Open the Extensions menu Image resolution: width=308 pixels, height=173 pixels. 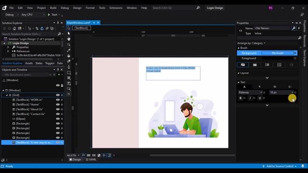click(116, 8)
